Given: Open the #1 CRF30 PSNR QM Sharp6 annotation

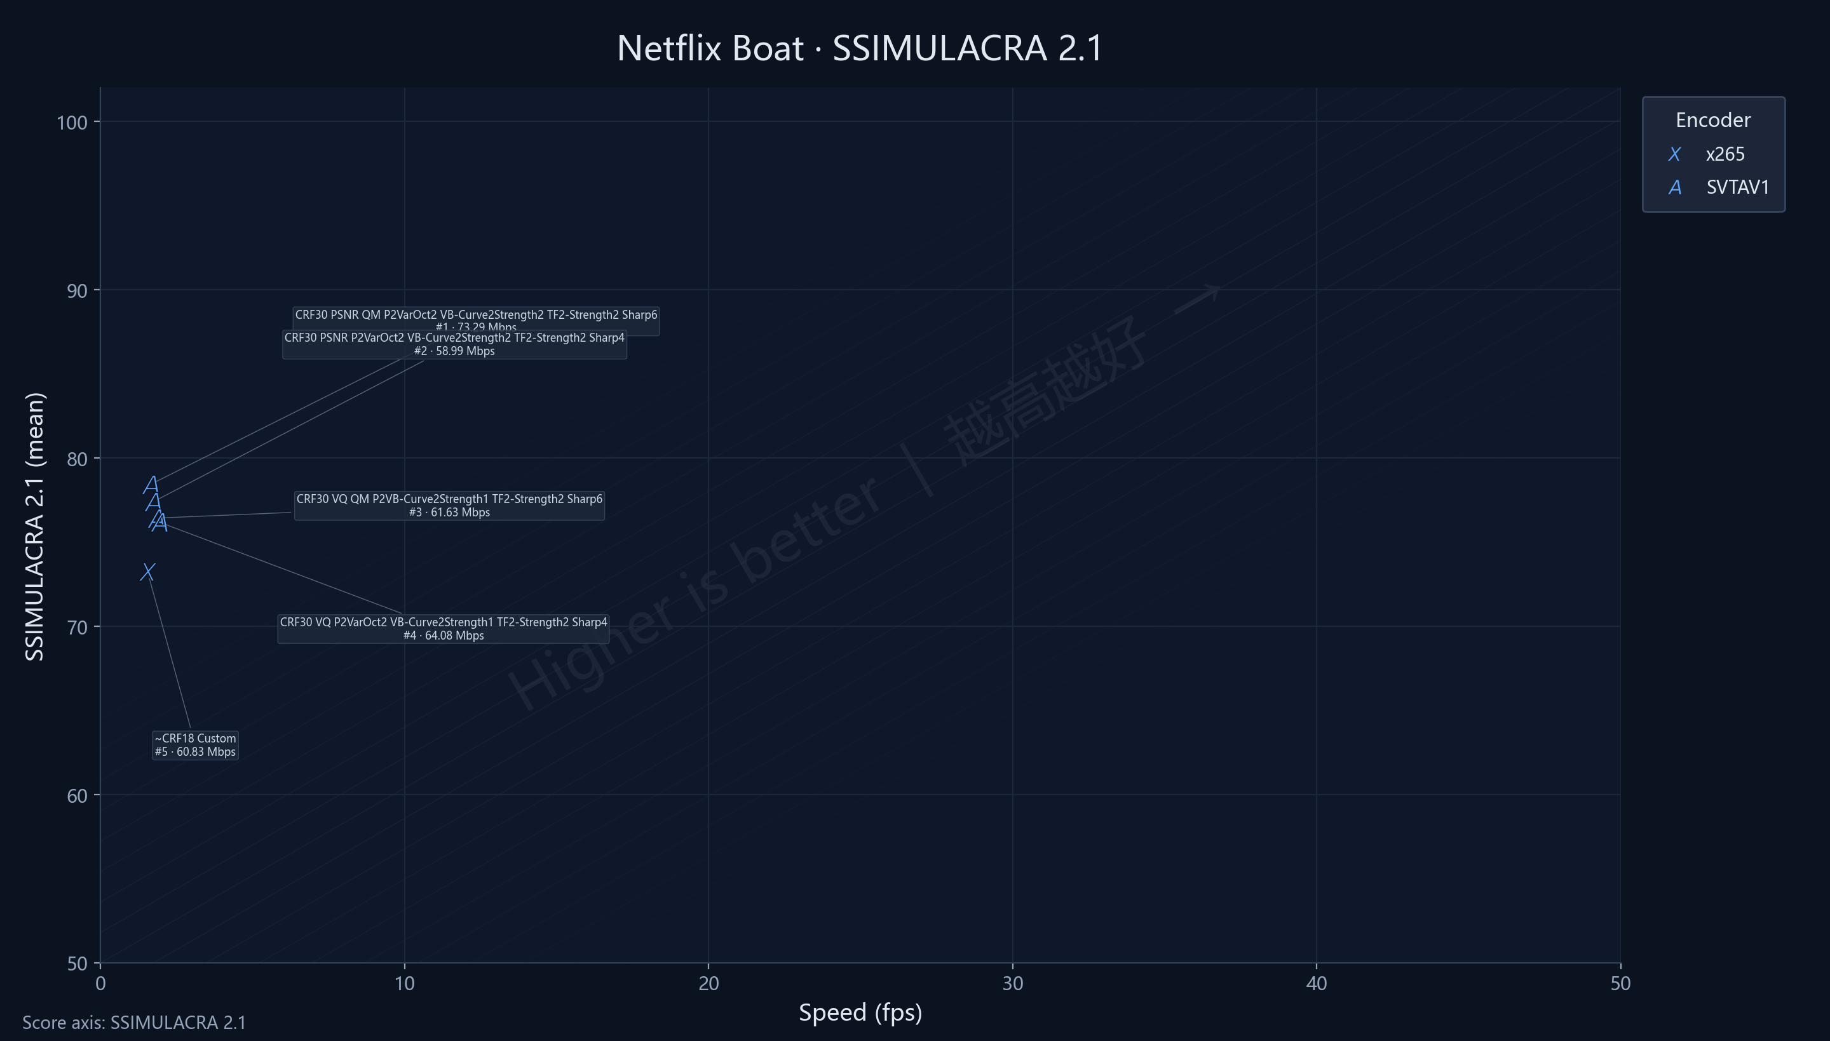Looking at the screenshot, I should (477, 319).
